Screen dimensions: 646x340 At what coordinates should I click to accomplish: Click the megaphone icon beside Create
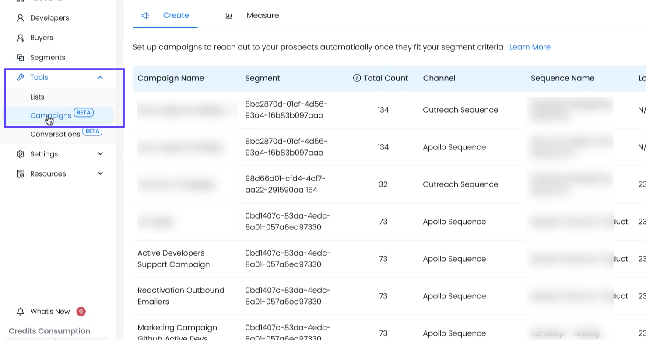[x=145, y=16]
